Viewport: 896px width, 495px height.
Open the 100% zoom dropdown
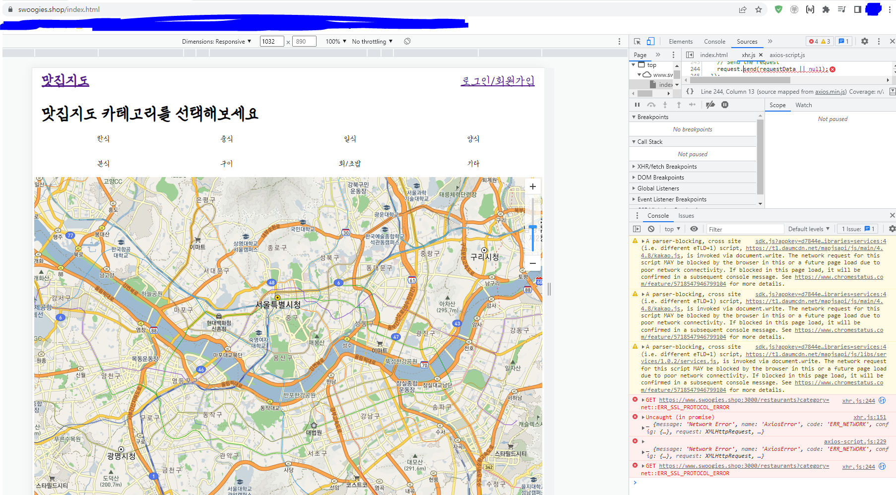[x=336, y=41]
